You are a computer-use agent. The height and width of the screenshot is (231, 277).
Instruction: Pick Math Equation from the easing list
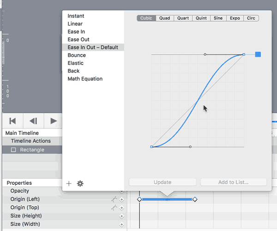click(x=85, y=79)
